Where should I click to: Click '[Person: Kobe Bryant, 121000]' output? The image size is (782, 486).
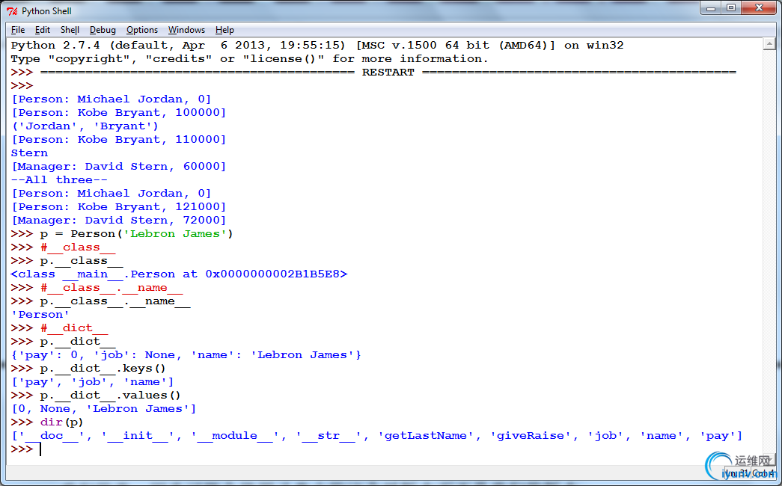pyautogui.click(x=119, y=207)
